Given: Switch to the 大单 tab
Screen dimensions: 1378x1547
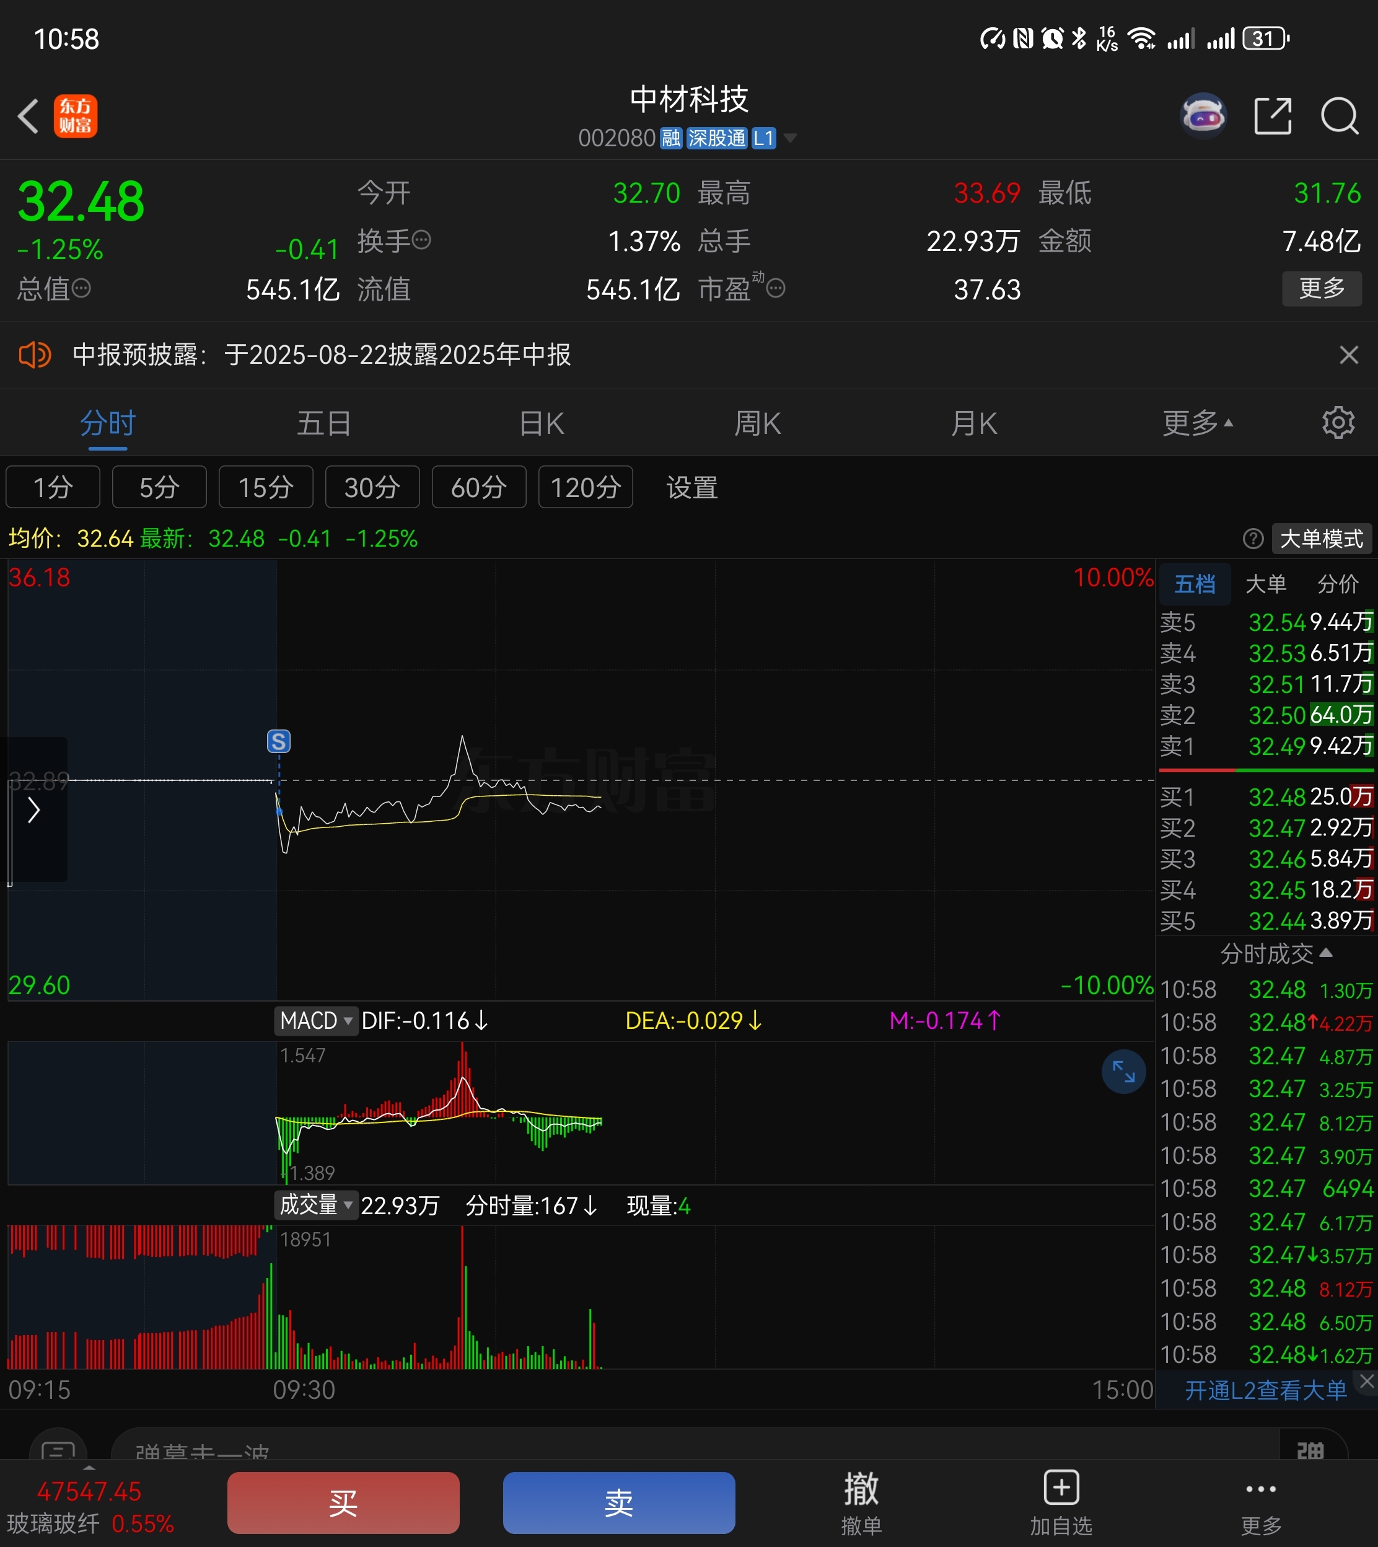Looking at the screenshot, I should [x=1265, y=584].
